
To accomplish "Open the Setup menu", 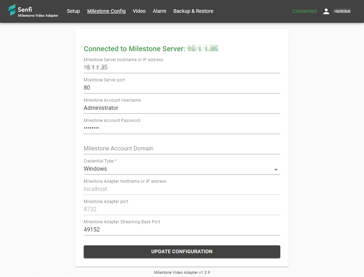I will pos(73,11).
